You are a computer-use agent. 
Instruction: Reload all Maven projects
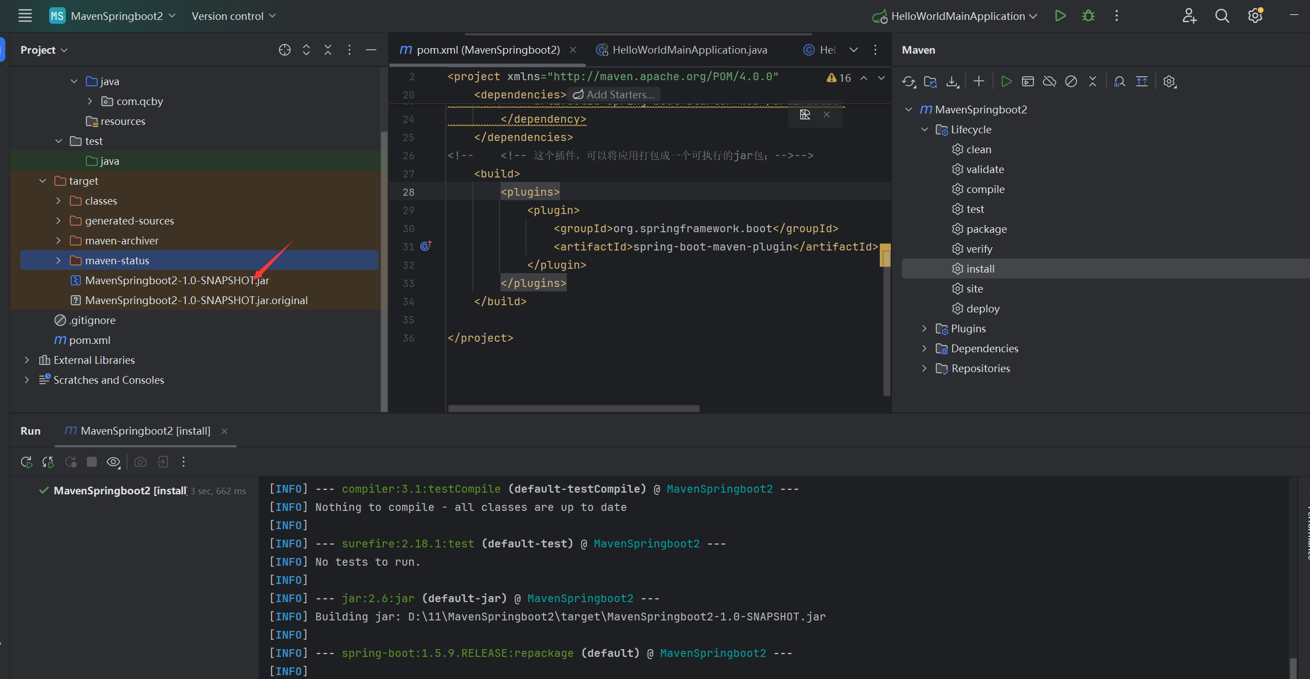[909, 81]
